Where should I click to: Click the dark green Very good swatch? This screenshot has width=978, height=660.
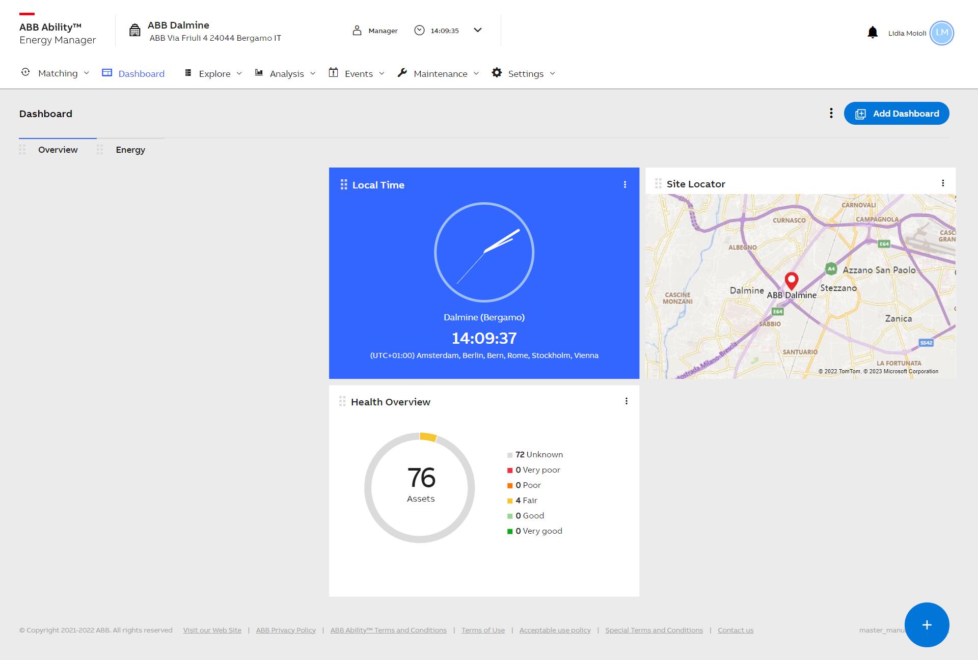(x=510, y=532)
